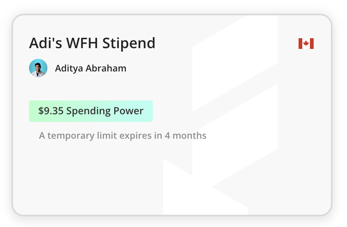Select the cardholder name Aditya Abraham
This screenshot has height=227, width=347.
(91, 68)
